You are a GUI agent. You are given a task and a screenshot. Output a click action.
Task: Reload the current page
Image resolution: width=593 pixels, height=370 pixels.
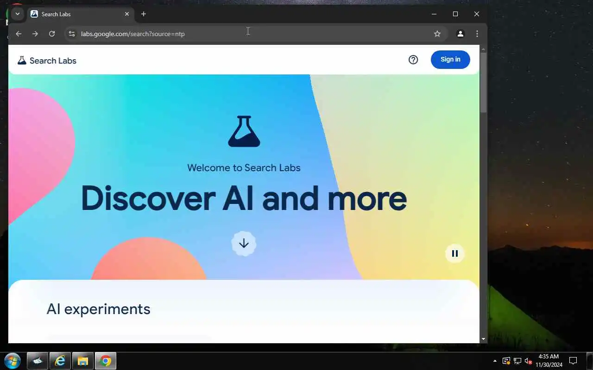pos(52,34)
